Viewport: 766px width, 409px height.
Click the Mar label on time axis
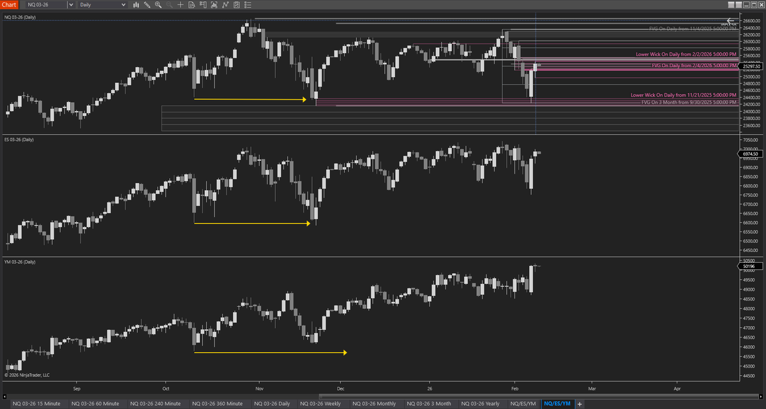tap(592, 388)
